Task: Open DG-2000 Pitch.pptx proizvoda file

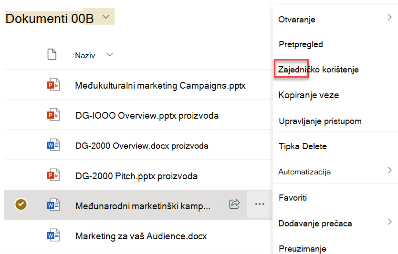Action: [136, 176]
